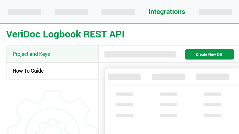Click the placeholder nav item right of Integrations
Image resolution: width=239 pixels, height=134 pixels.
tap(215, 12)
